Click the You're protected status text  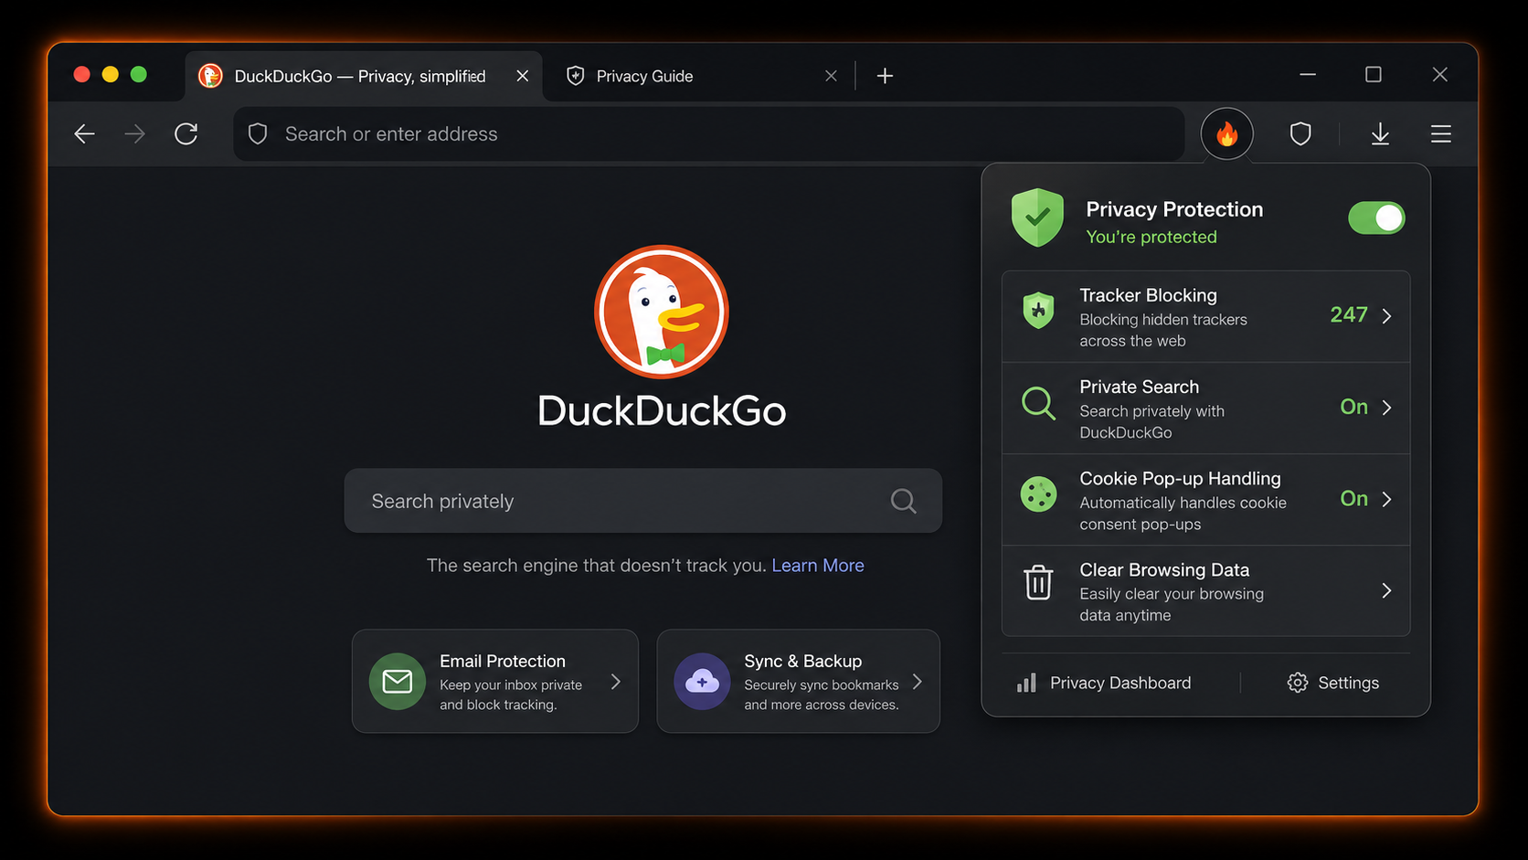tap(1151, 237)
